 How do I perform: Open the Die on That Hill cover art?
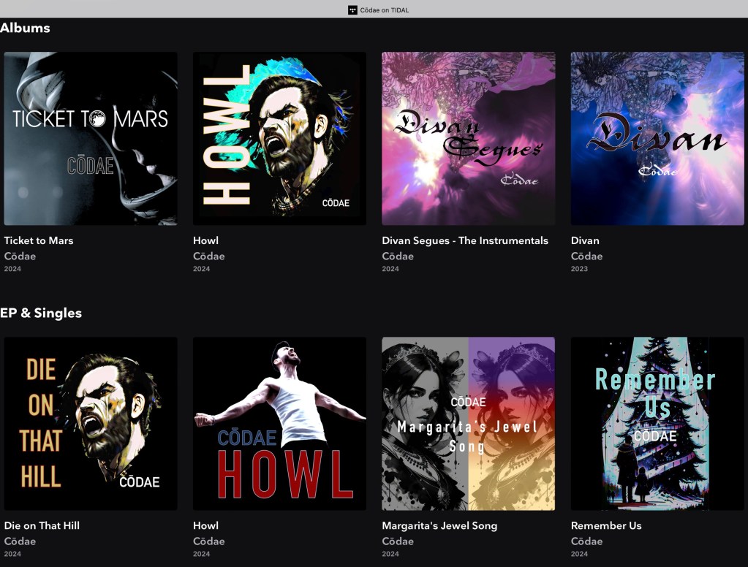[x=91, y=423]
